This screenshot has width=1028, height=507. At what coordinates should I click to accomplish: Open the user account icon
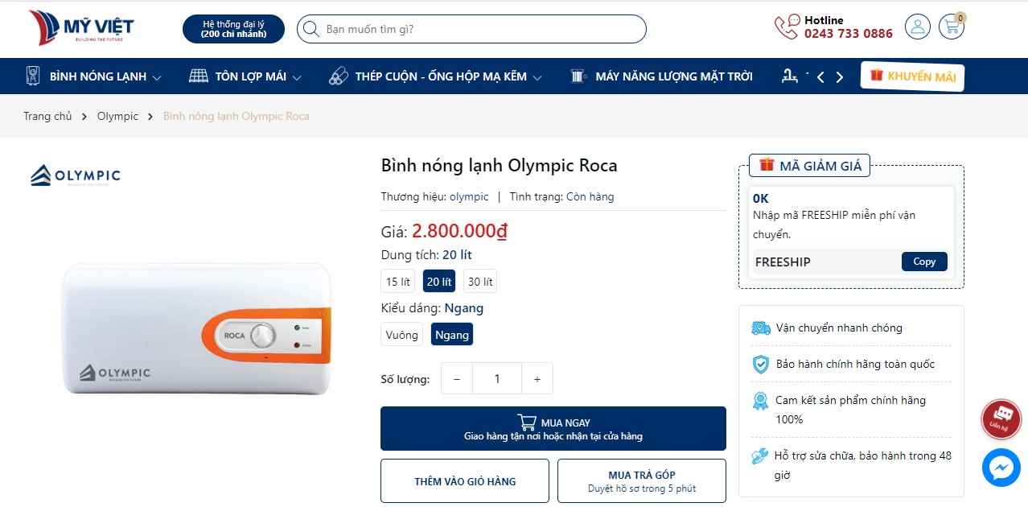(x=917, y=27)
